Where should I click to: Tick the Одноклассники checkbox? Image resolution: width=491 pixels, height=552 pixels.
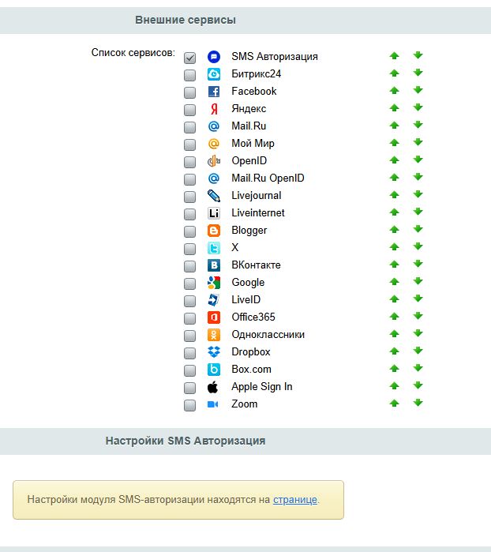[x=189, y=336]
